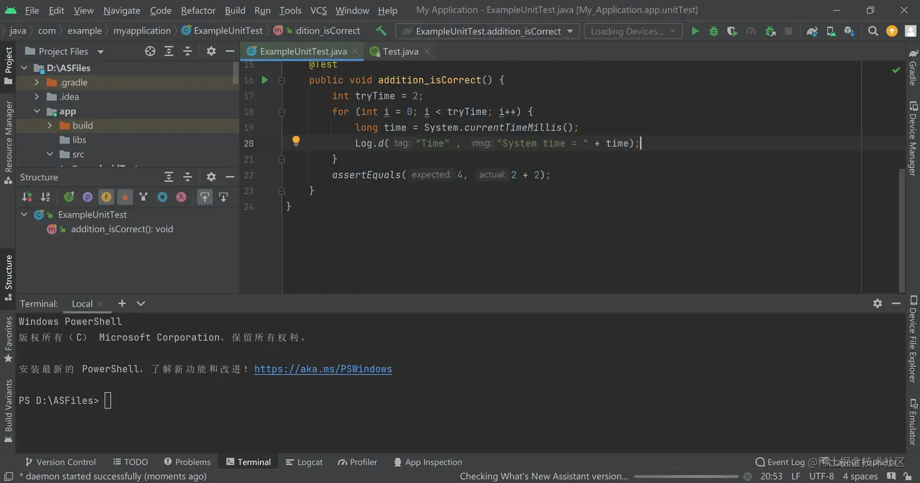The width and height of the screenshot is (920, 483).
Task: Collapse ExampleUnitTest node in Structure
Action: (24, 214)
